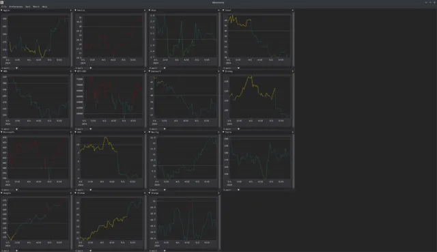The width and height of the screenshot is (437, 252).
Task: Close the Apple chart panel
Action: tap(71, 10)
